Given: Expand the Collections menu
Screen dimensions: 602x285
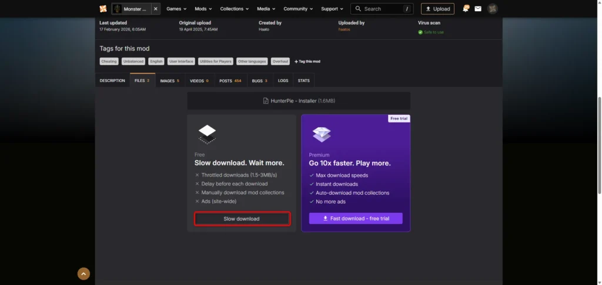Looking at the screenshot, I should coord(234,9).
